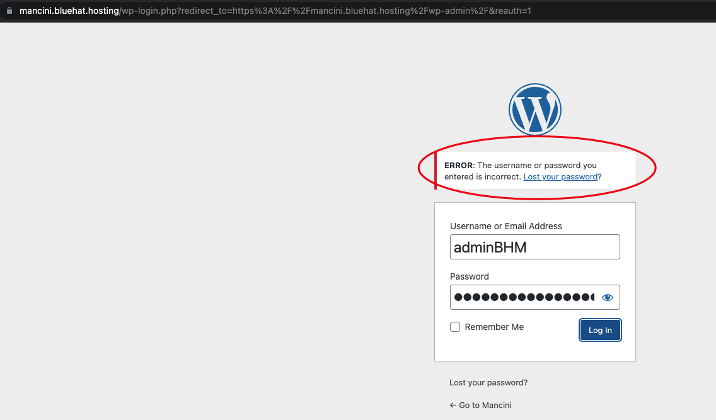Image resolution: width=716 pixels, height=420 pixels.
Task: Click the WordPress logo
Action: point(534,110)
